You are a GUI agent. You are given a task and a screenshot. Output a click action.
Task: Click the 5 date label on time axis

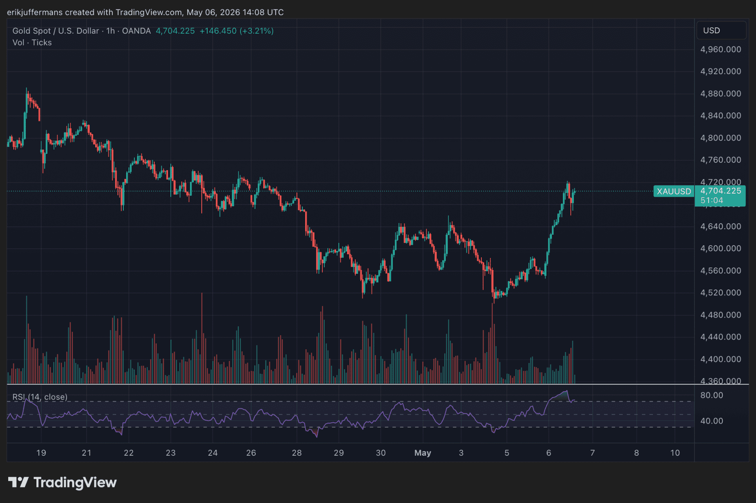[507, 453]
